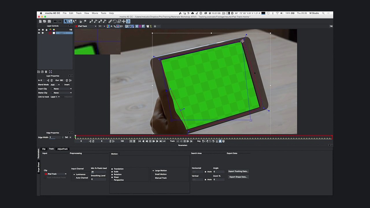
Task: Open the viewer clip iPad Track dropdown
Action: point(86,26)
